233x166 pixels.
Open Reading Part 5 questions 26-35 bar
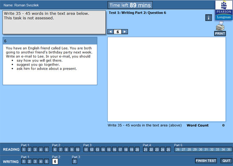pos(203,150)
